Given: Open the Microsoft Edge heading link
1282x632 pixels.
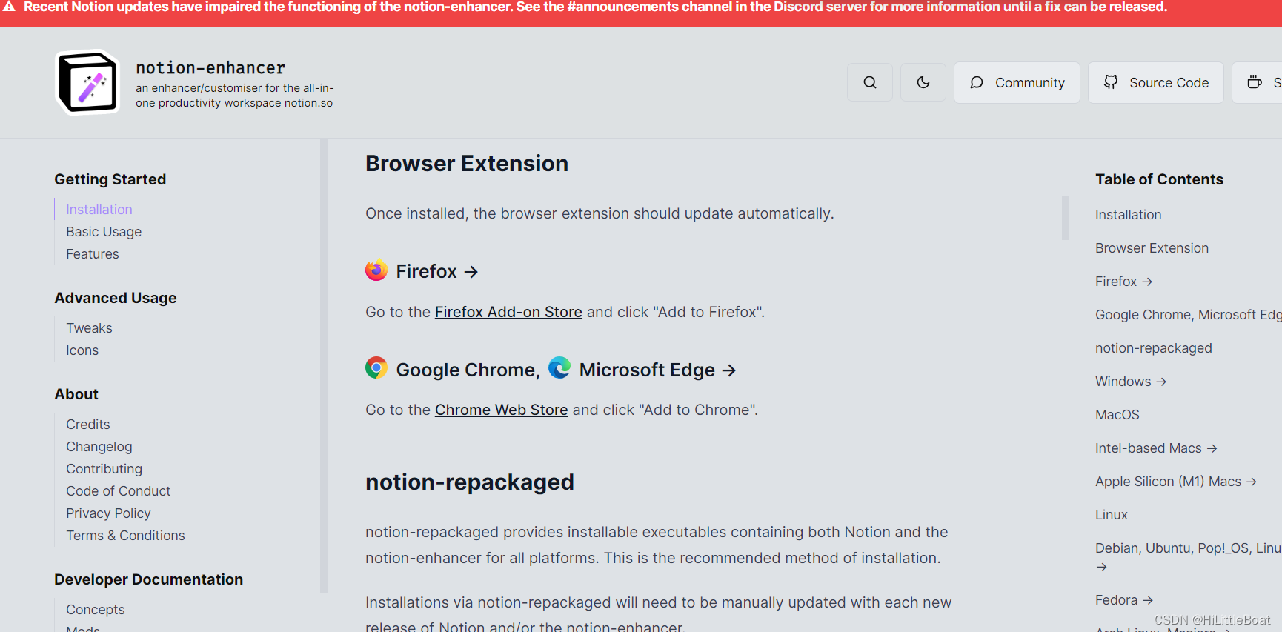Looking at the screenshot, I should 658,370.
